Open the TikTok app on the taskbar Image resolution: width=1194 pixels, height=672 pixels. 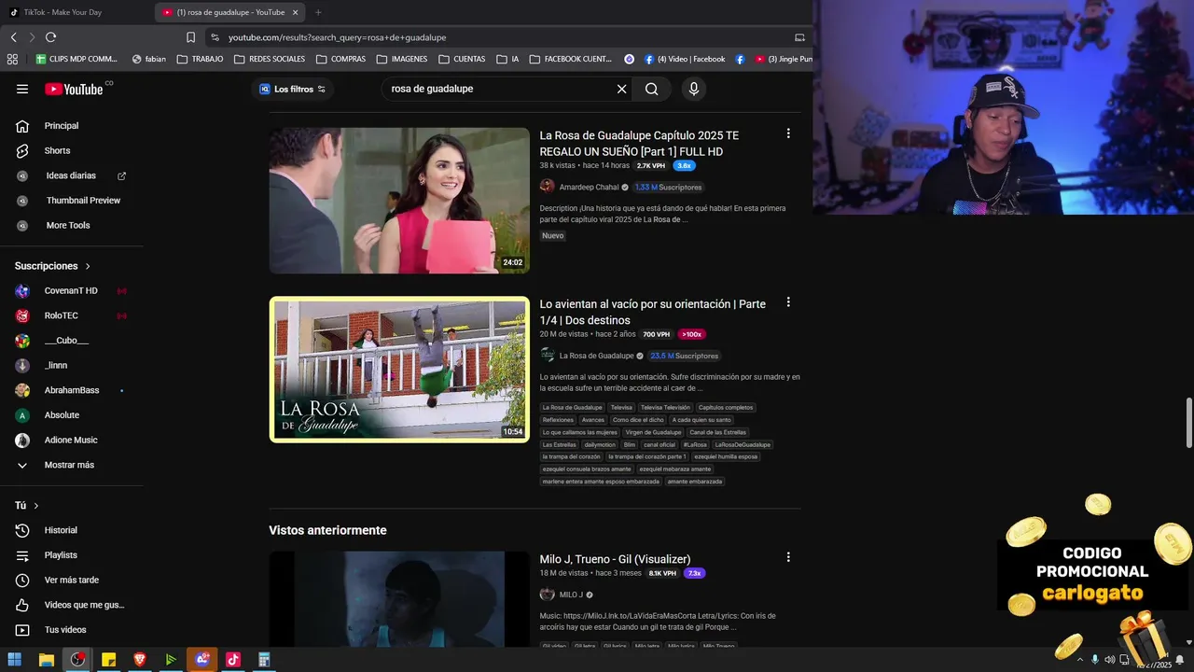(233, 660)
